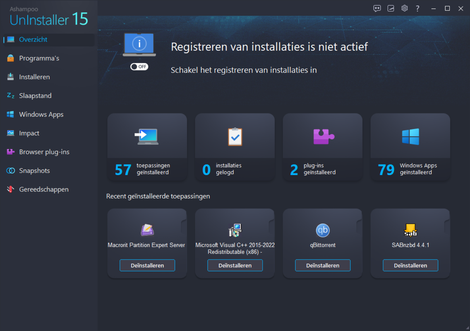
Task: Click "Microsoft Visual C++ 2015-2022 Redistributable" name
Action: coord(235,249)
